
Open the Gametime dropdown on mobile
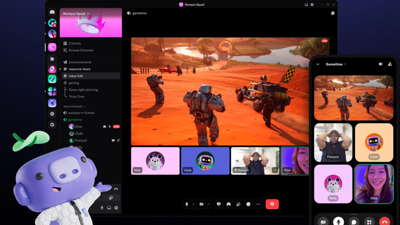[336, 64]
